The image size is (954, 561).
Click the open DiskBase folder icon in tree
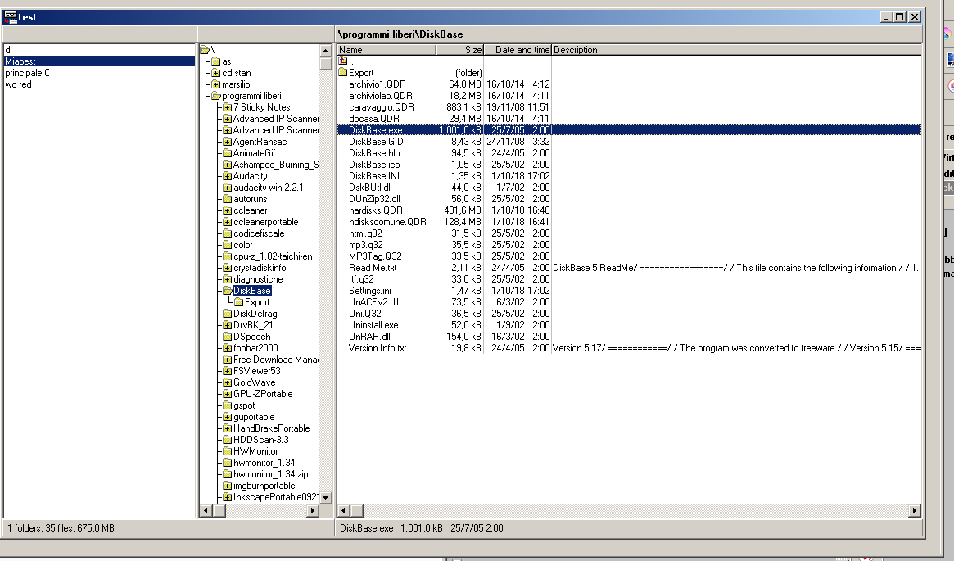coord(228,291)
